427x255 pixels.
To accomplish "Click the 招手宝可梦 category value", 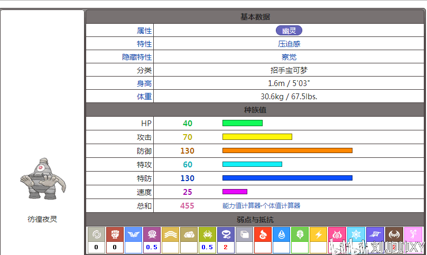I will tap(289, 70).
